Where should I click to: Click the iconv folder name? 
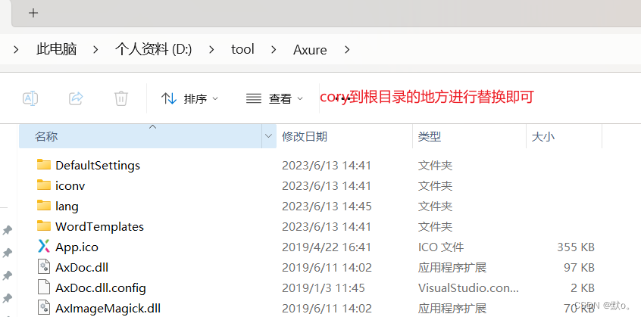point(70,185)
